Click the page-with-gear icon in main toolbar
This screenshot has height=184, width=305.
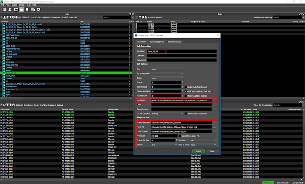(x=33, y=10)
